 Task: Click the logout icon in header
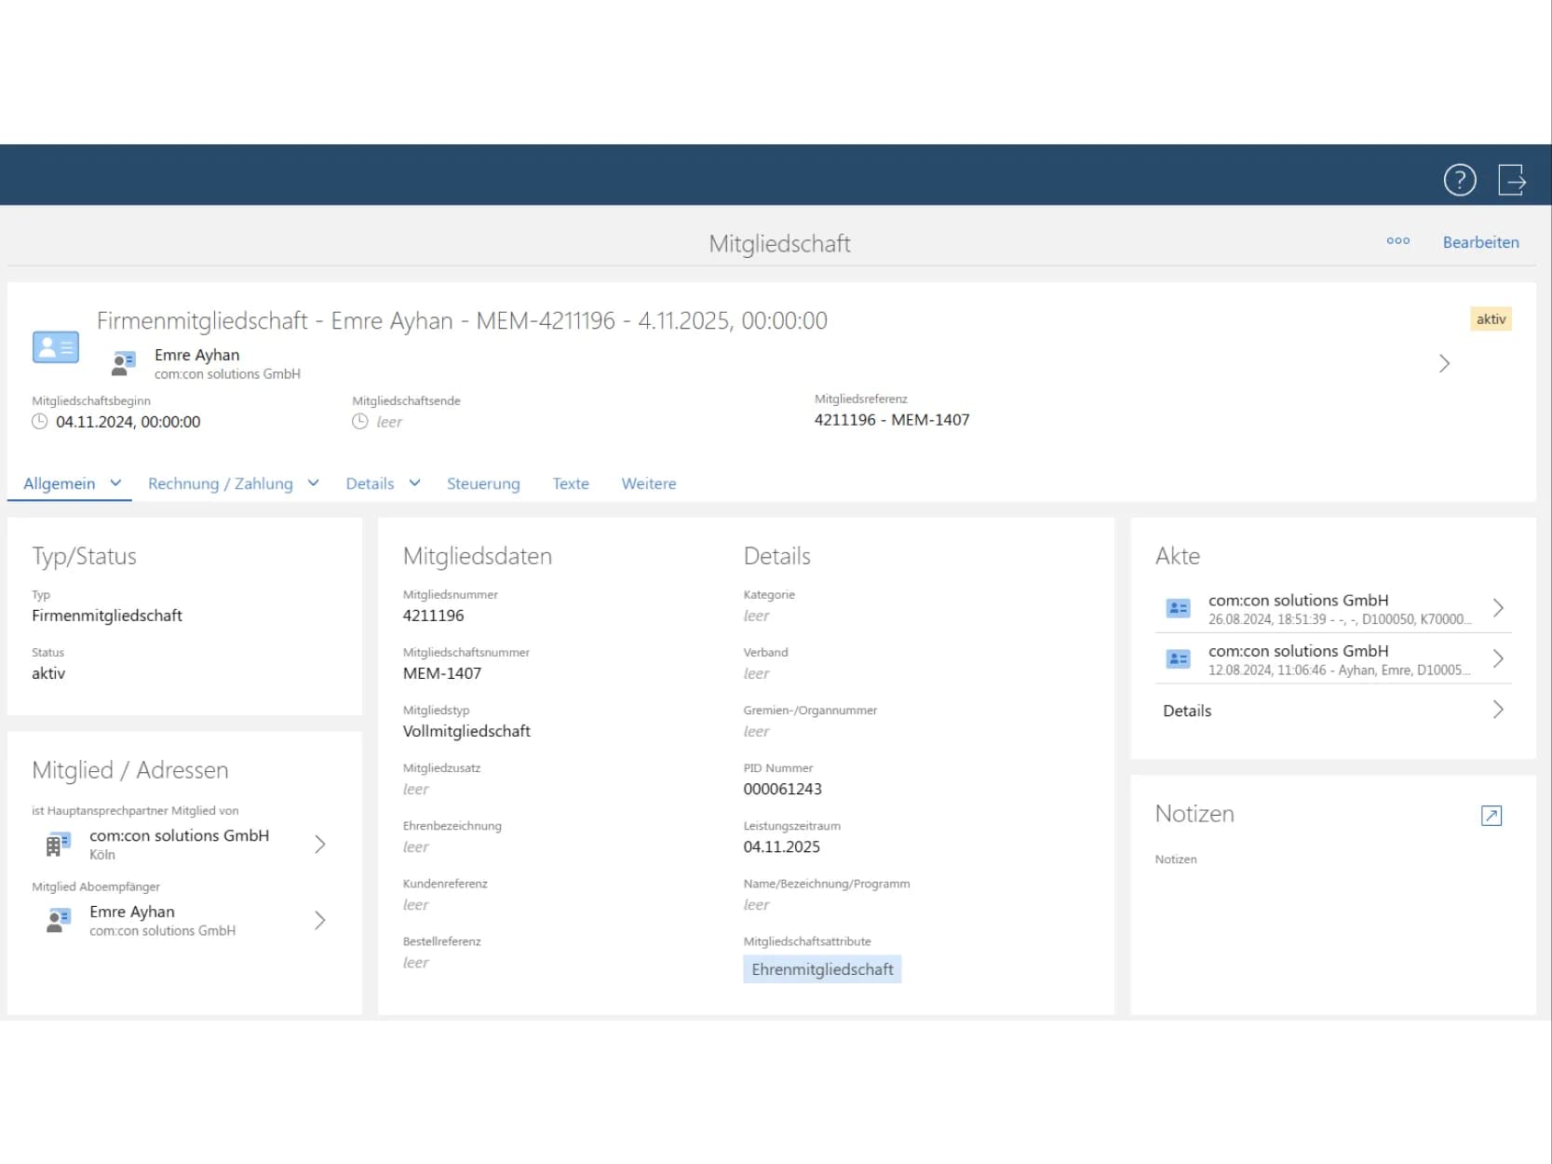(x=1511, y=180)
